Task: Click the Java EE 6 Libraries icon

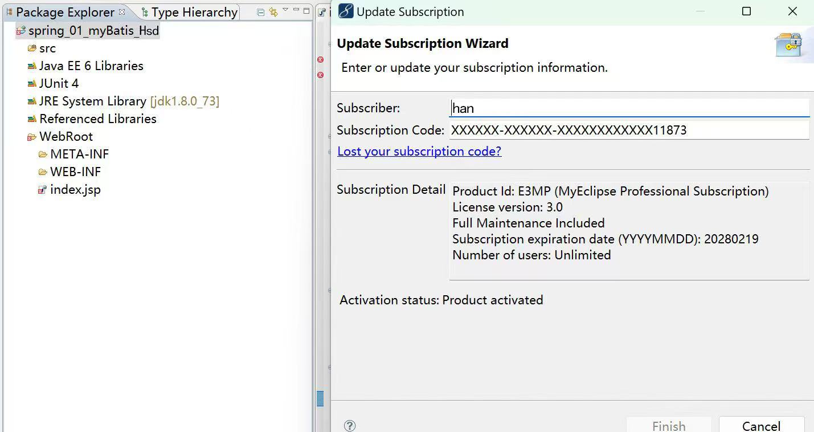Action: (x=32, y=66)
